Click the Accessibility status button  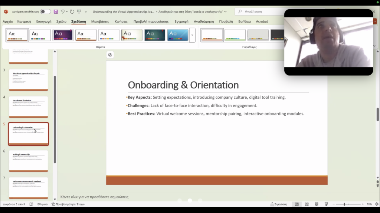(x=68, y=204)
